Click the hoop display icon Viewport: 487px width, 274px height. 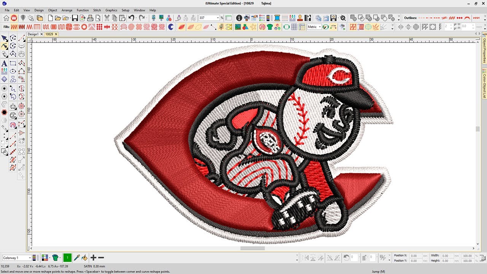point(286,27)
